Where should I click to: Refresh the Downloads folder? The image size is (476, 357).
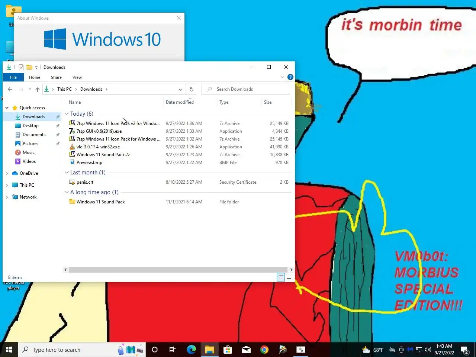coord(191,89)
